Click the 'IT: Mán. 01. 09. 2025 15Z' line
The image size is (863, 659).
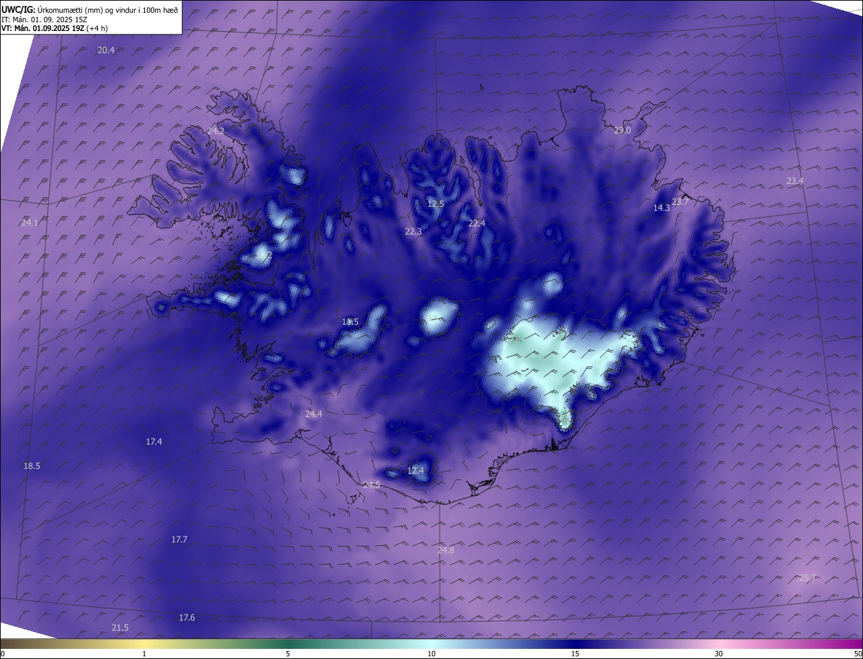pyautogui.click(x=46, y=20)
